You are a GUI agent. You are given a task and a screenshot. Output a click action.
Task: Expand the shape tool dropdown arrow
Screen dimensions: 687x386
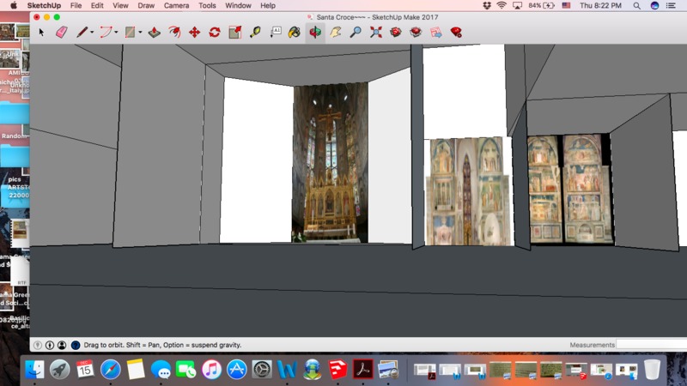[140, 32]
